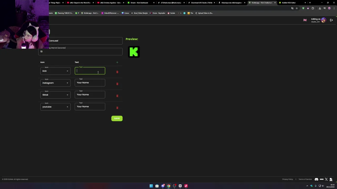Show hidden system tray icons
Viewport: 337px width, 189px height.
(x=307, y=186)
